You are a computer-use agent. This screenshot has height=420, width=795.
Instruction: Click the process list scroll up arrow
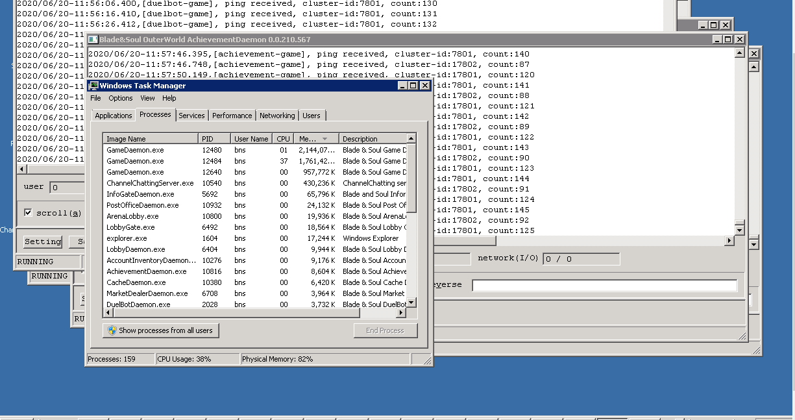411,138
